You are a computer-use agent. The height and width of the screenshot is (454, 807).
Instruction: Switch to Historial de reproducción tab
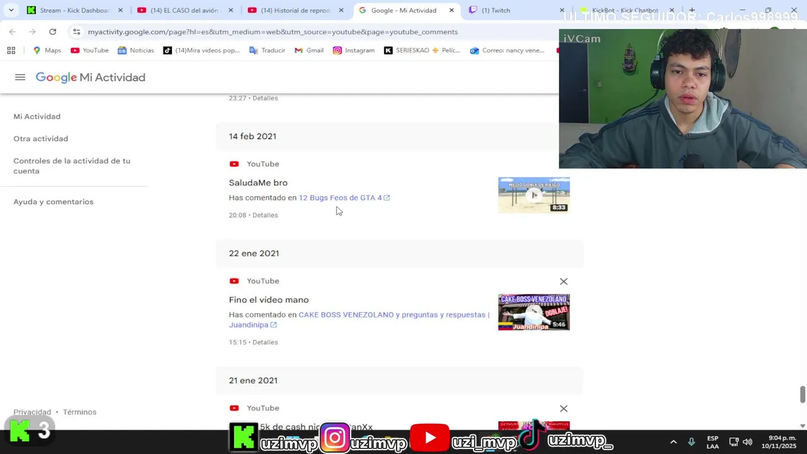coord(287,10)
